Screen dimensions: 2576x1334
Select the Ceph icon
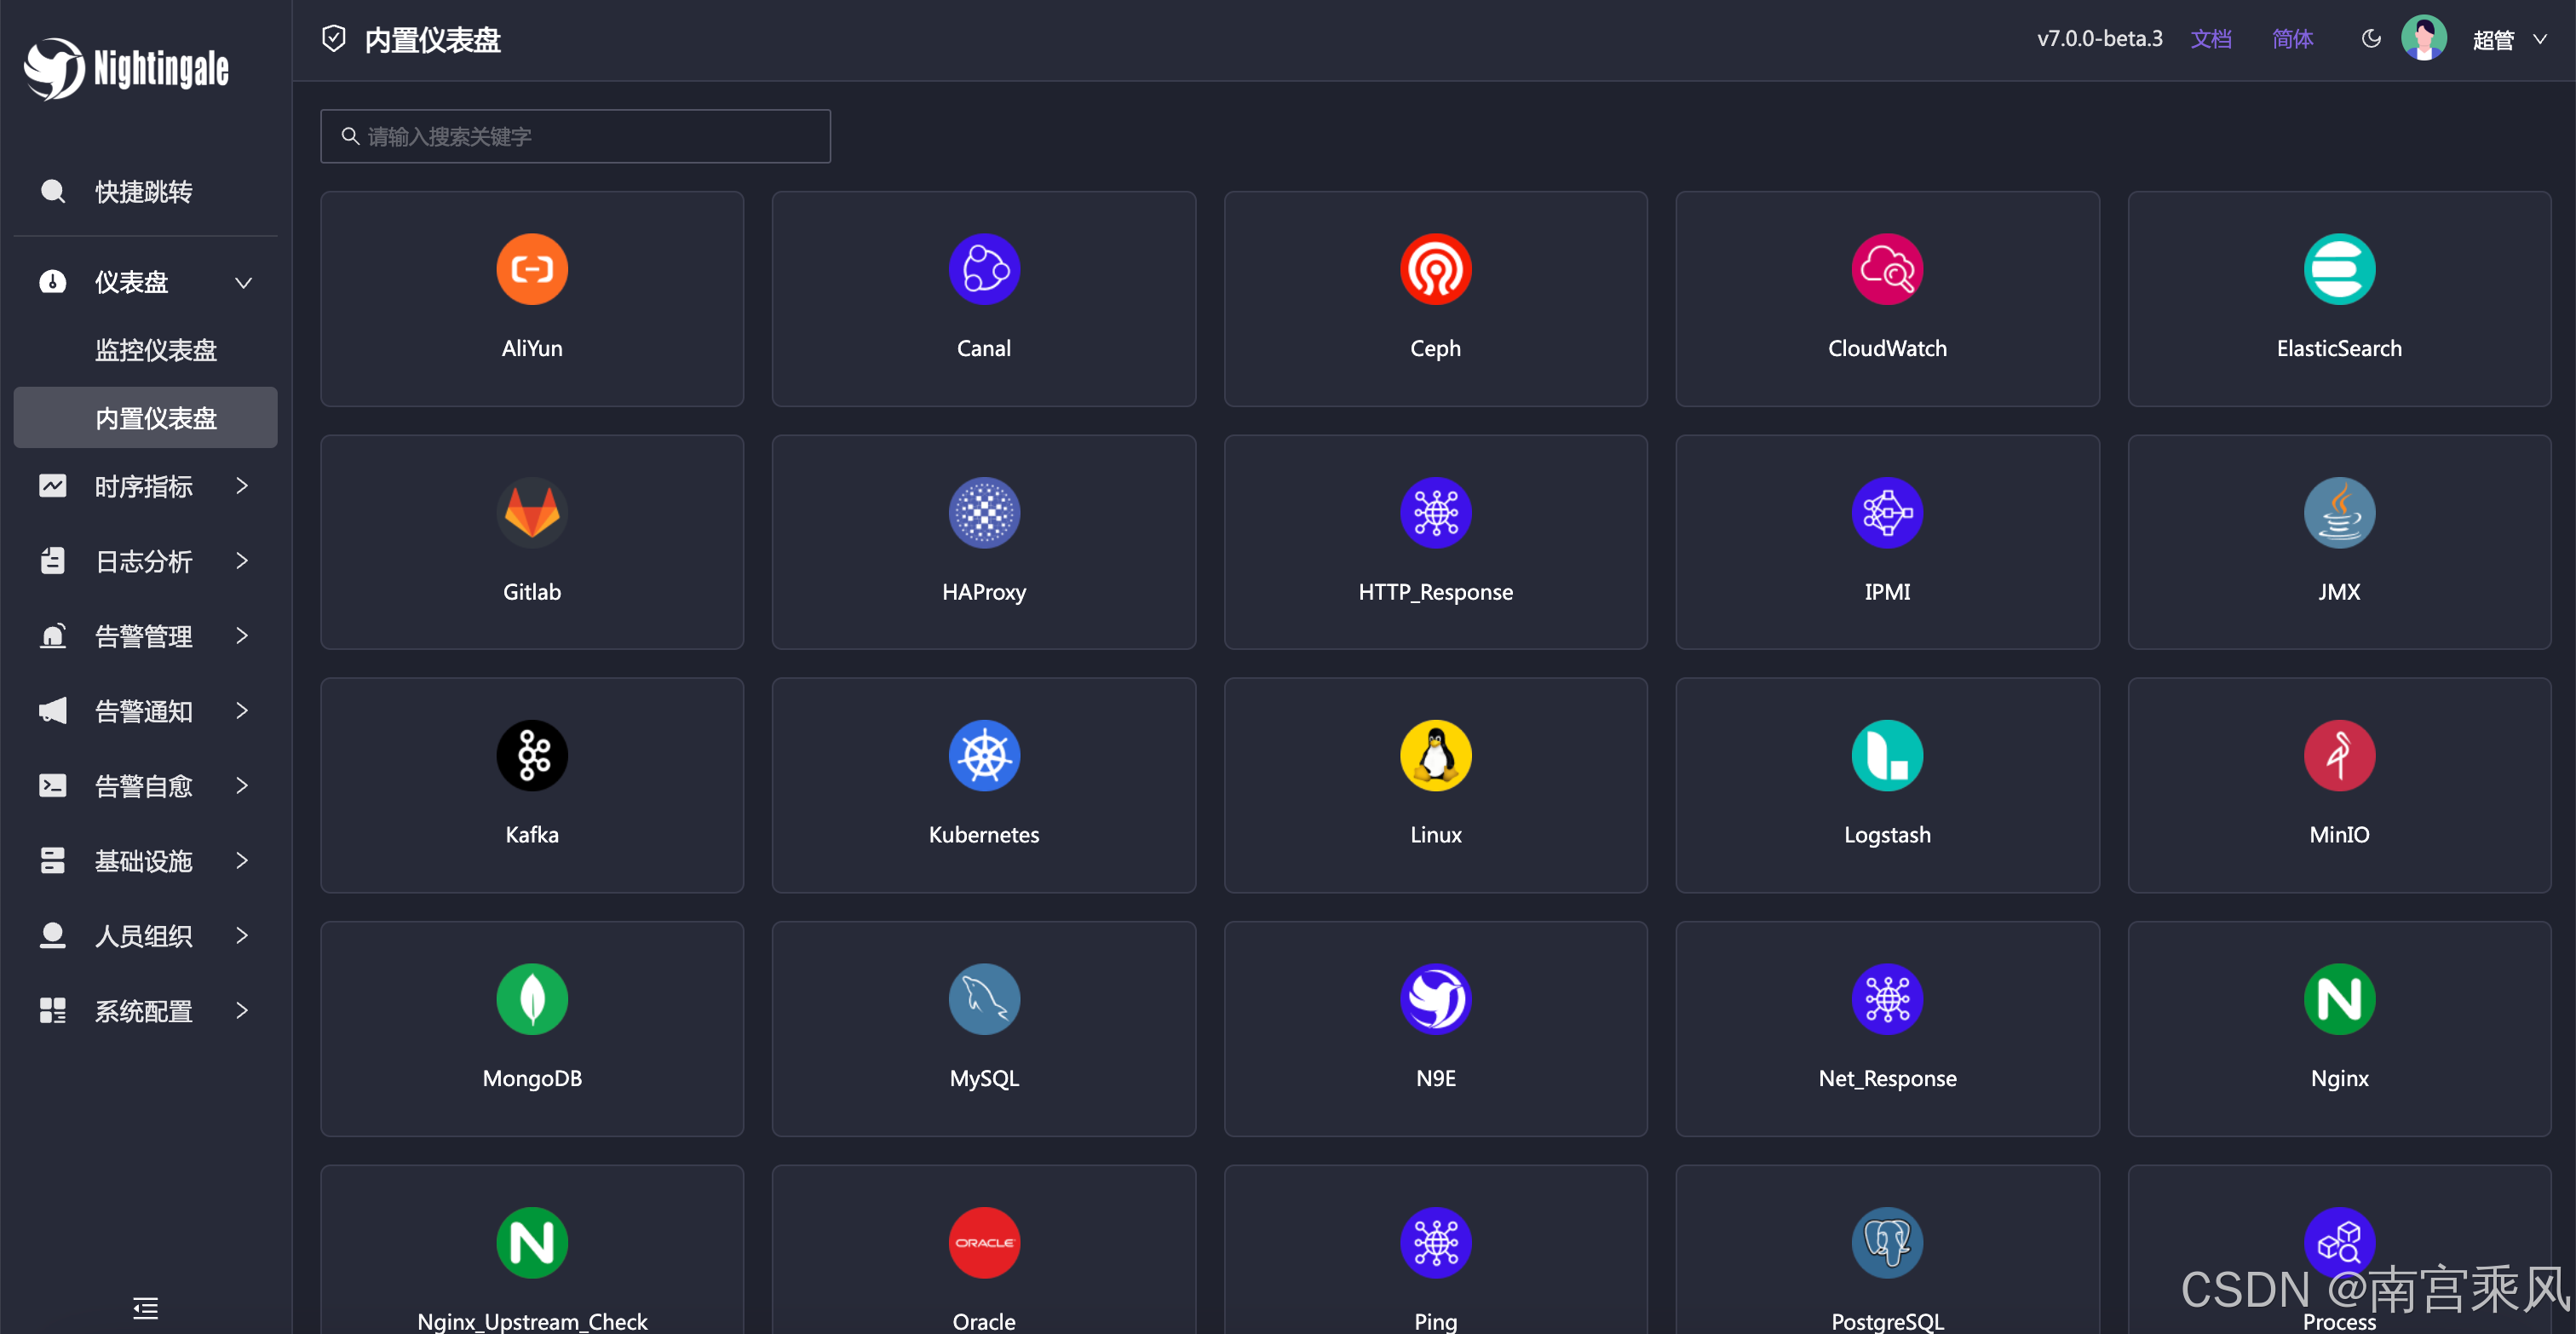tap(1436, 269)
